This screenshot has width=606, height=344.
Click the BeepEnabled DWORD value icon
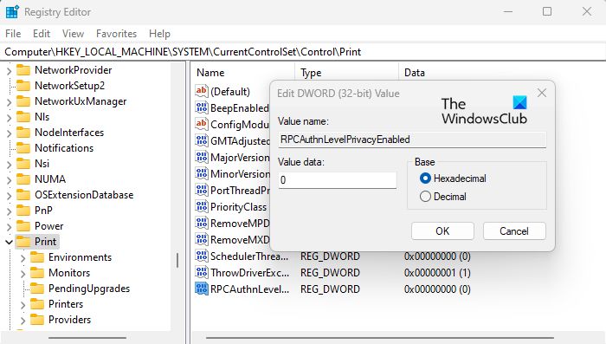[x=202, y=107]
